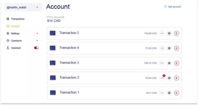Expand the Questions submenu chevron
This screenshot has width=198, height=105.
[x=37, y=40]
